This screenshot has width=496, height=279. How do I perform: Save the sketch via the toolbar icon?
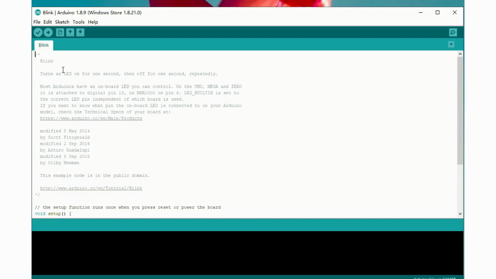click(x=80, y=32)
